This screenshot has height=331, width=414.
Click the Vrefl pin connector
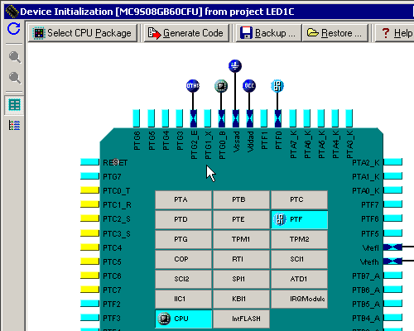pyautogui.click(x=392, y=247)
